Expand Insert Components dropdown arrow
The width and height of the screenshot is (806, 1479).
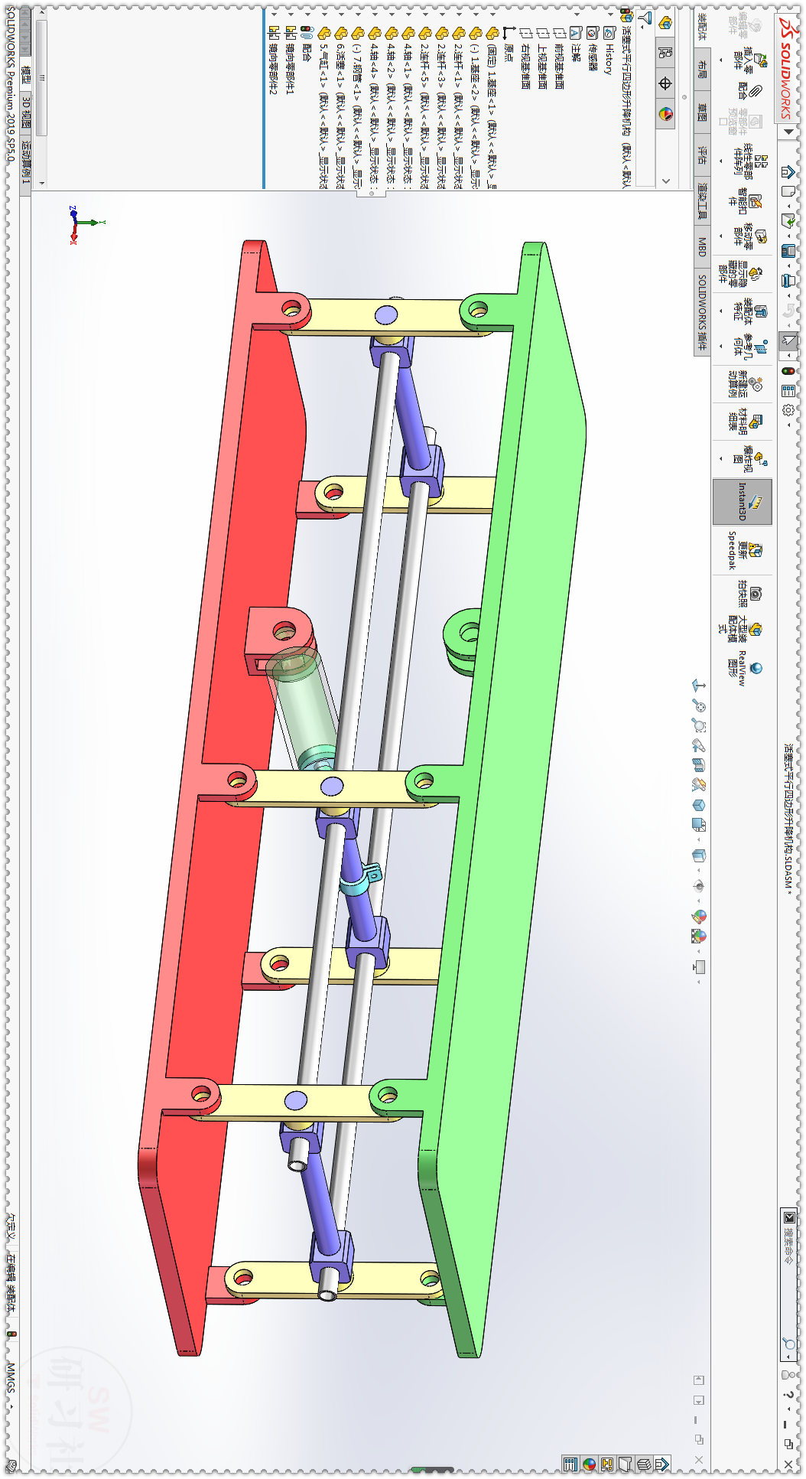[x=720, y=59]
